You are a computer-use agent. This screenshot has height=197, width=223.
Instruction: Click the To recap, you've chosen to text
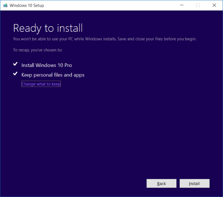(x=38, y=50)
